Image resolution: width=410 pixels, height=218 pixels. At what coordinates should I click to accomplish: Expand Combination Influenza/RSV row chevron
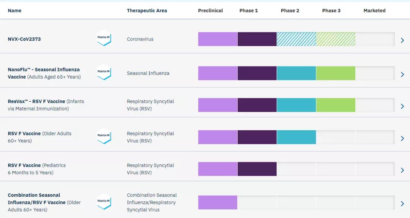click(x=402, y=204)
